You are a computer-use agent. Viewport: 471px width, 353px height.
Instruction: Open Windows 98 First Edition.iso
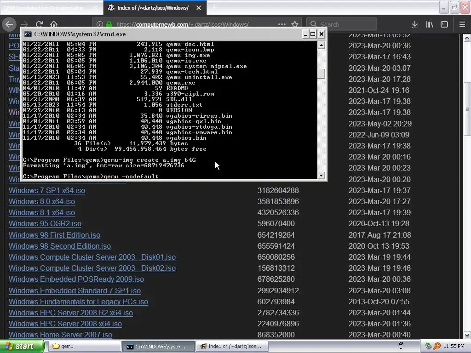54,235
